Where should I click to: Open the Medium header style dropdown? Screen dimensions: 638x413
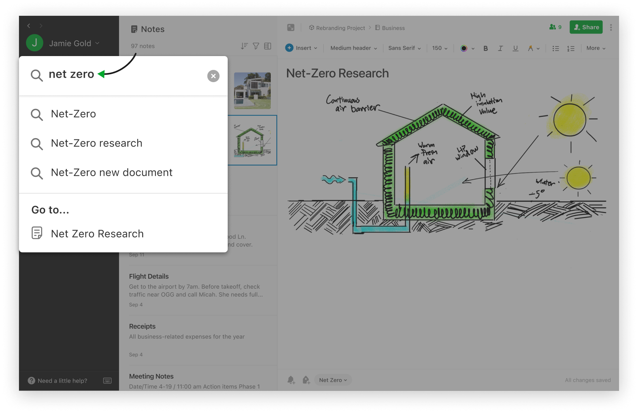353,48
